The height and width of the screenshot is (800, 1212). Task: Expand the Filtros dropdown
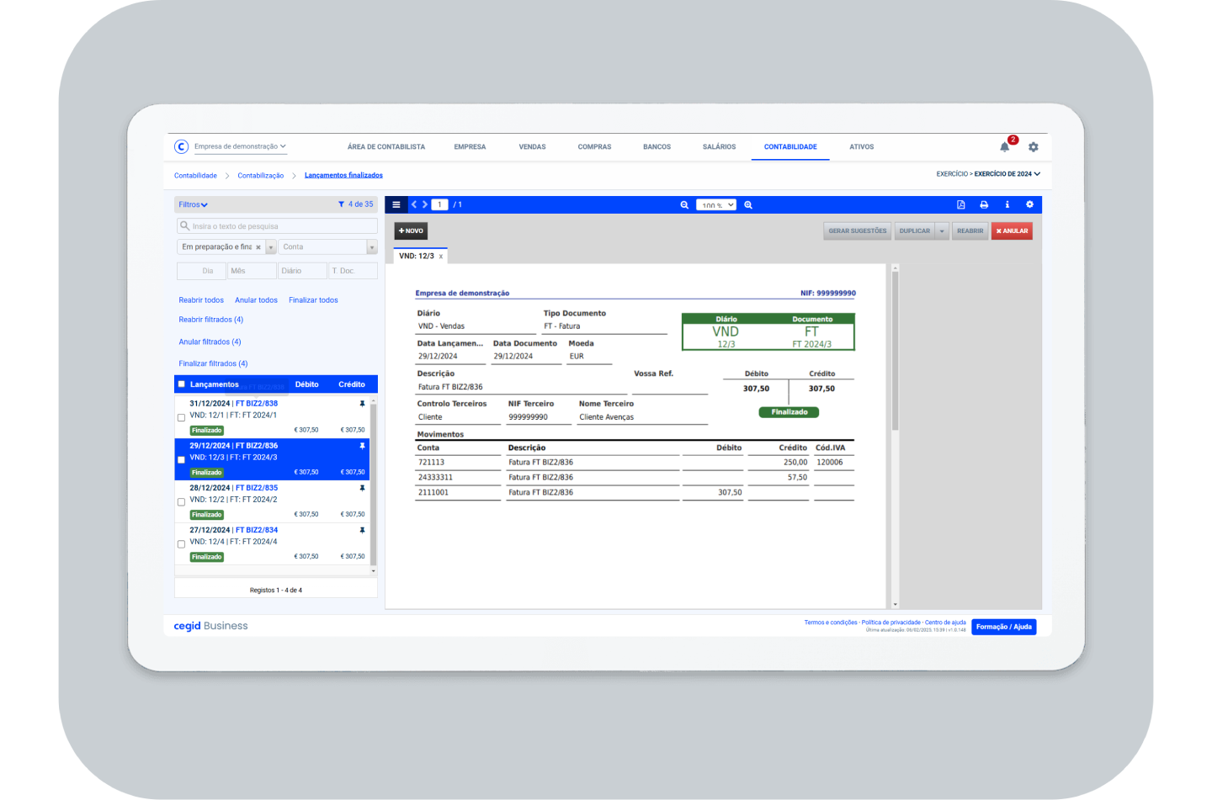pyautogui.click(x=193, y=204)
